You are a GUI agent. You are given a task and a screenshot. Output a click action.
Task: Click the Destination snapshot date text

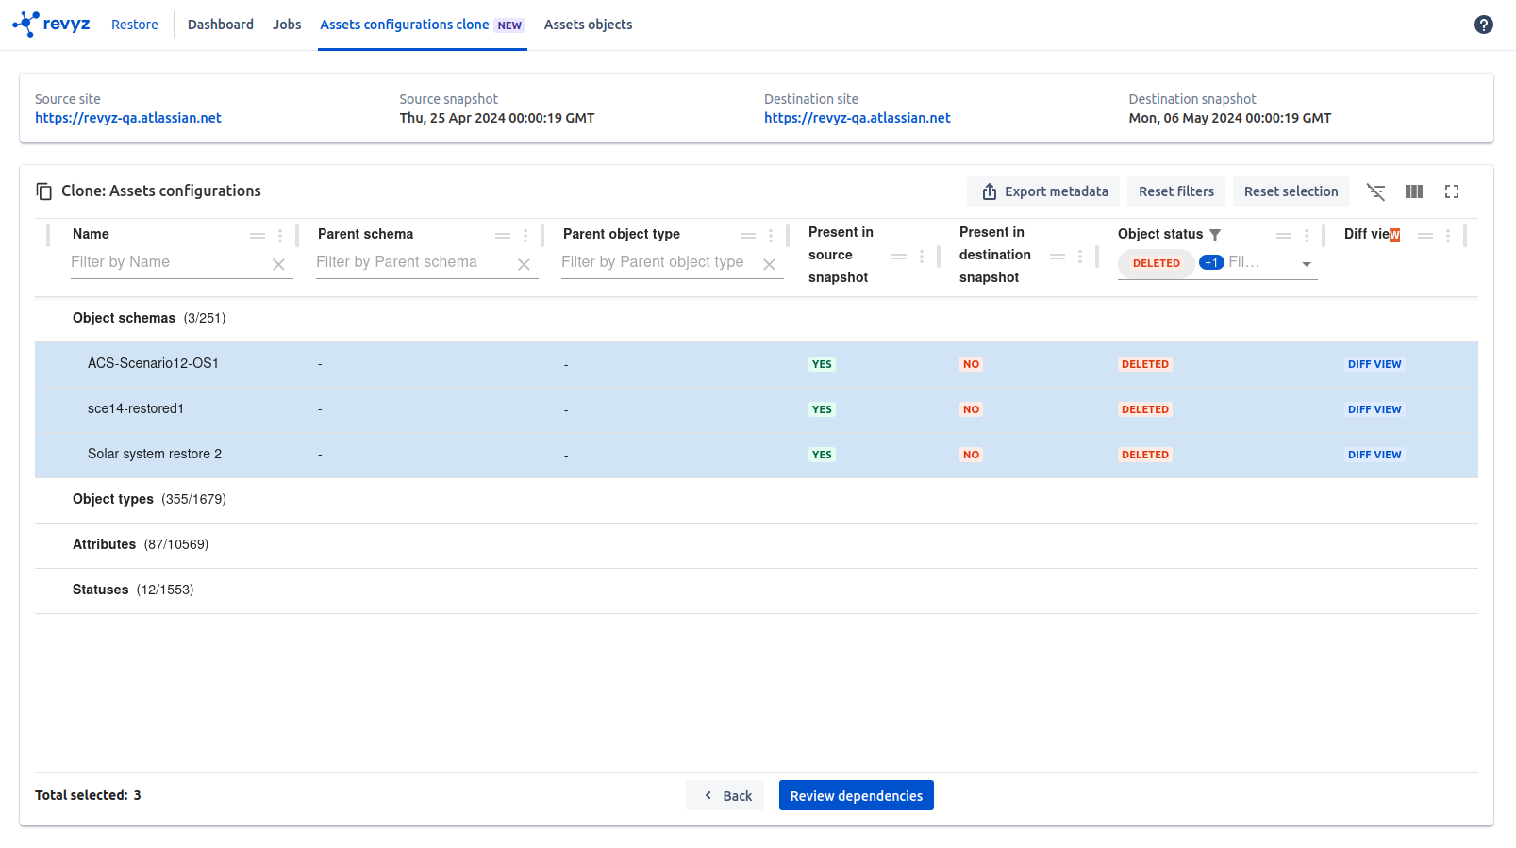(x=1230, y=118)
